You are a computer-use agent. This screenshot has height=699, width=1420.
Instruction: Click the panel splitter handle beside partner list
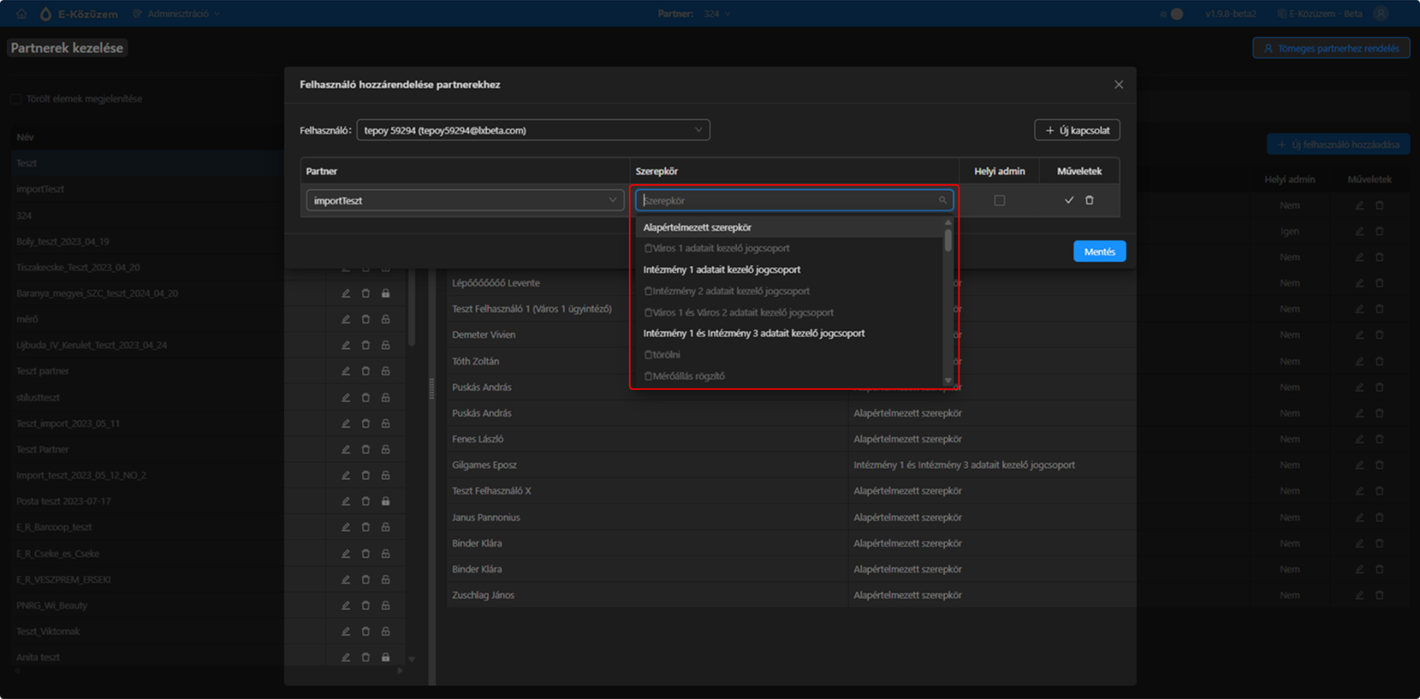tap(432, 388)
